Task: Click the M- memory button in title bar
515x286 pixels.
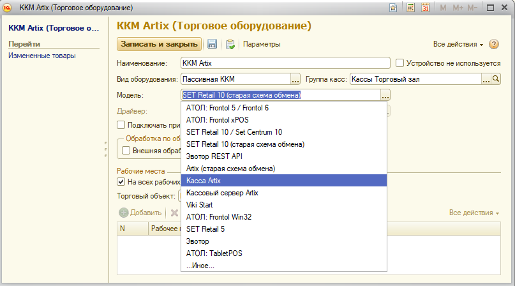Action: pos(472,8)
